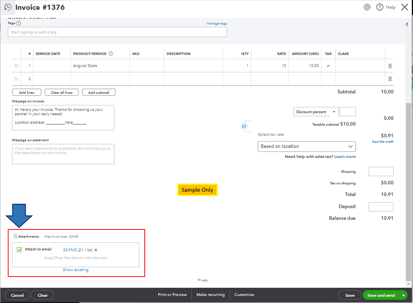The height and width of the screenshot is (303, 413).
Task: Click the scrollbar down arrow
Action: tap(408, 284)
